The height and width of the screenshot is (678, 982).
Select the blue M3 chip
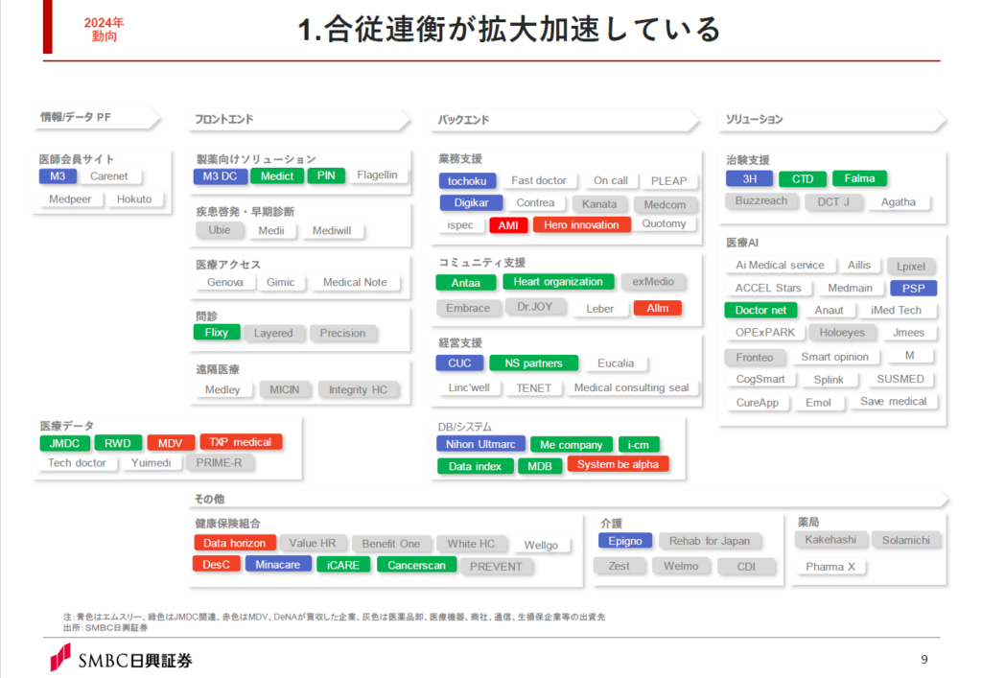58,176
